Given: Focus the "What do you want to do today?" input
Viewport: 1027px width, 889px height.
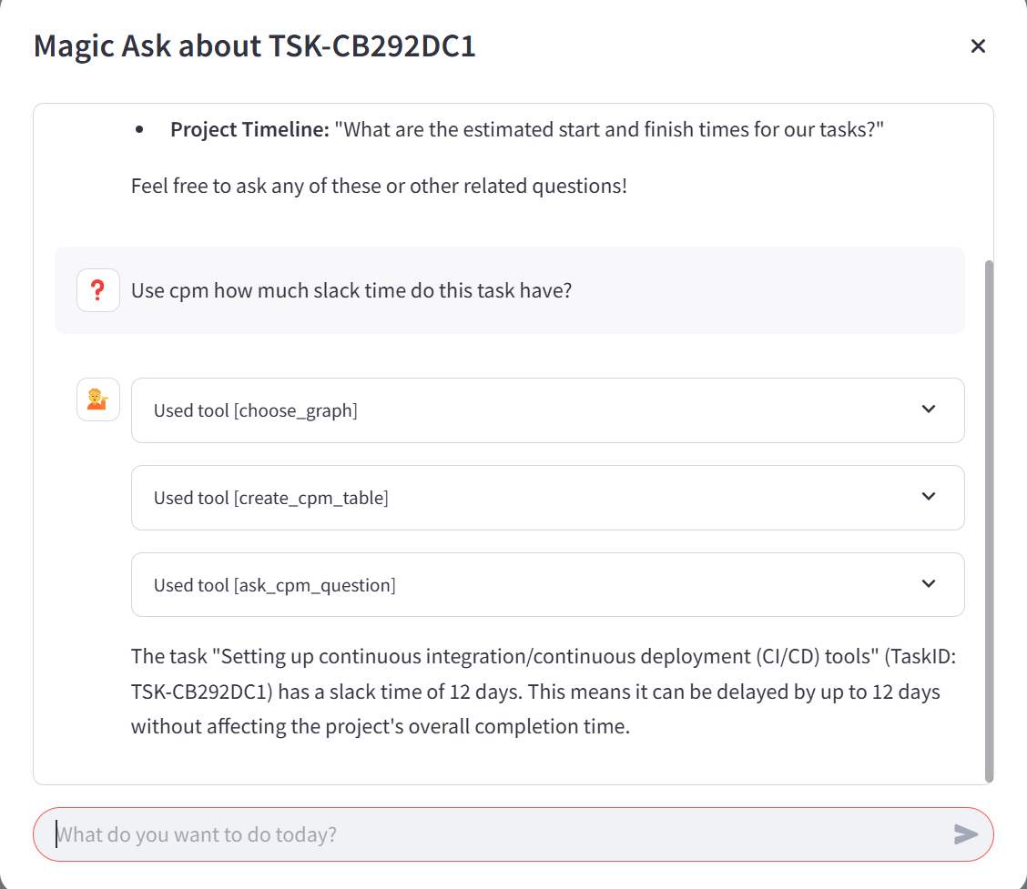Looking at the screenshot, I should click(492, 834).
